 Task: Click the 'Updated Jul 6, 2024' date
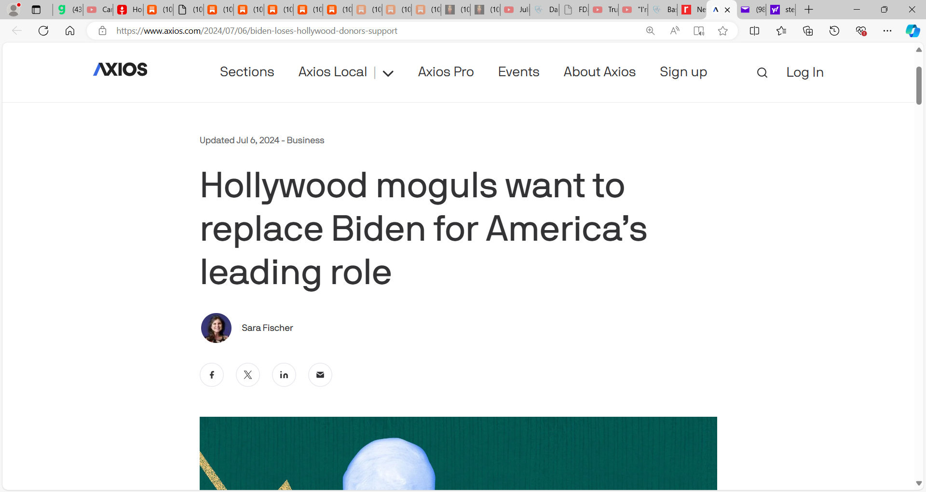point(239,140)
